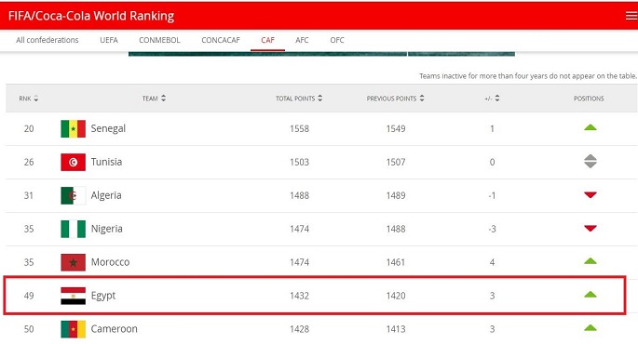
Task: Select the CONMEBOL confederation tab
Action: (159, 40)
